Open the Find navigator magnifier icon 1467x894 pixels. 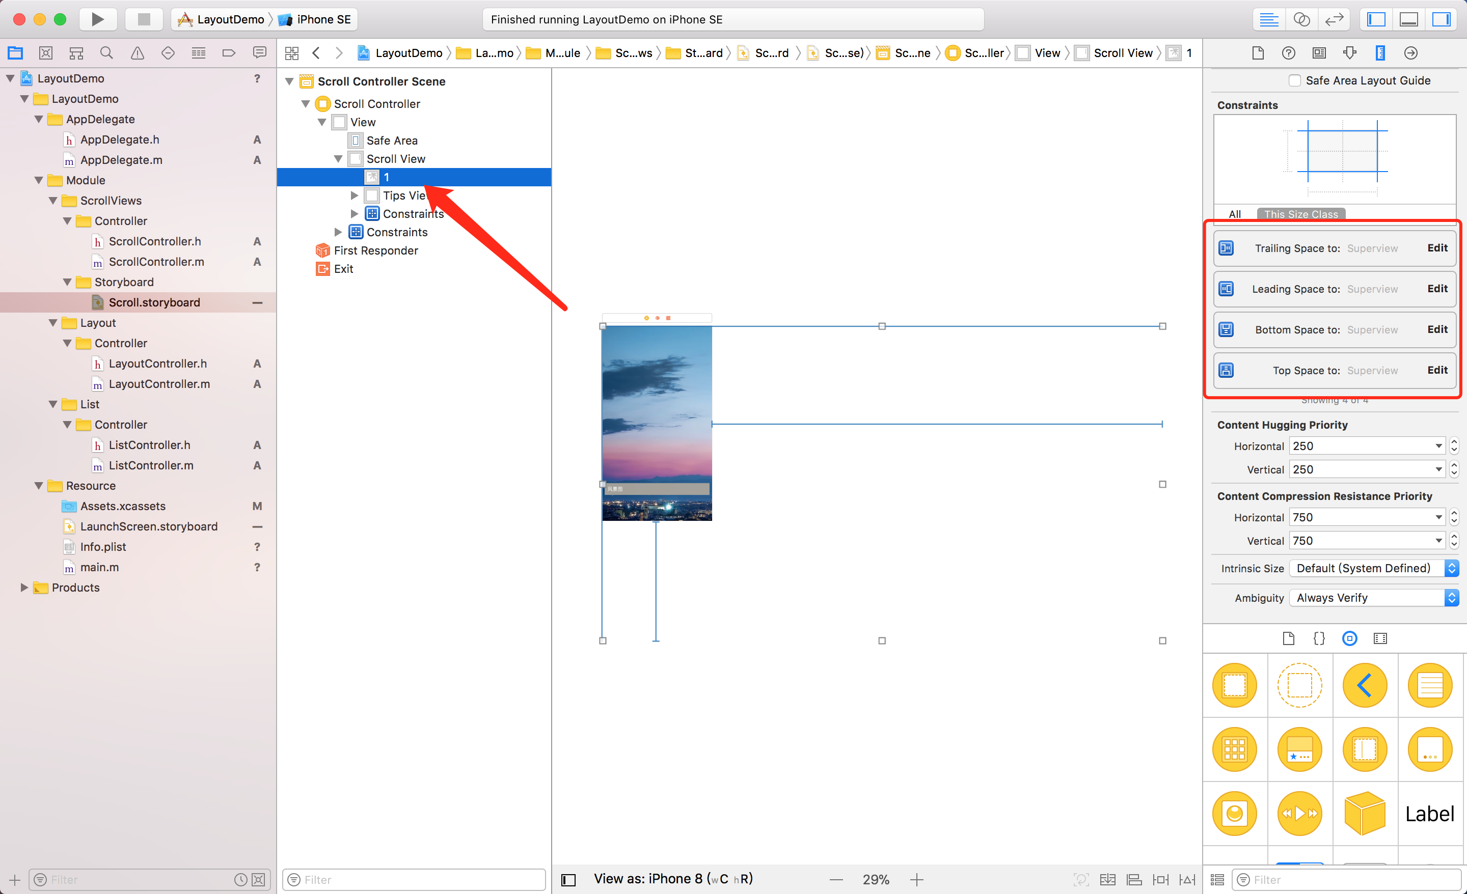click(x=106, y=53)
